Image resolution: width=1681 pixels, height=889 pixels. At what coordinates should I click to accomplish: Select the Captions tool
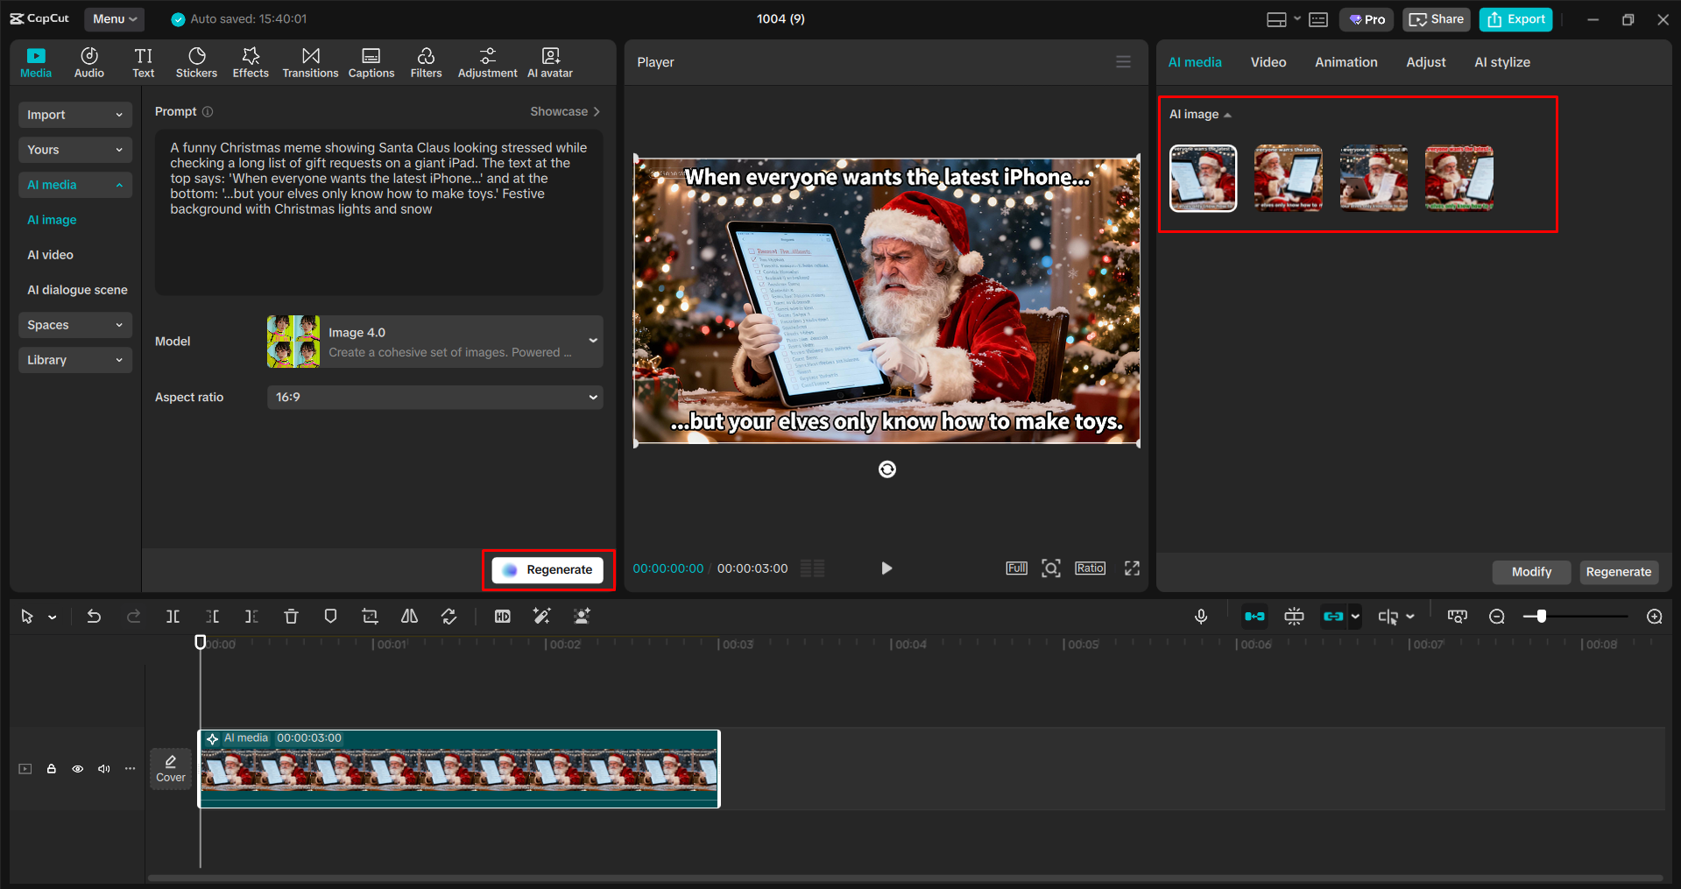pyautogui.click(x=371, y=61)
